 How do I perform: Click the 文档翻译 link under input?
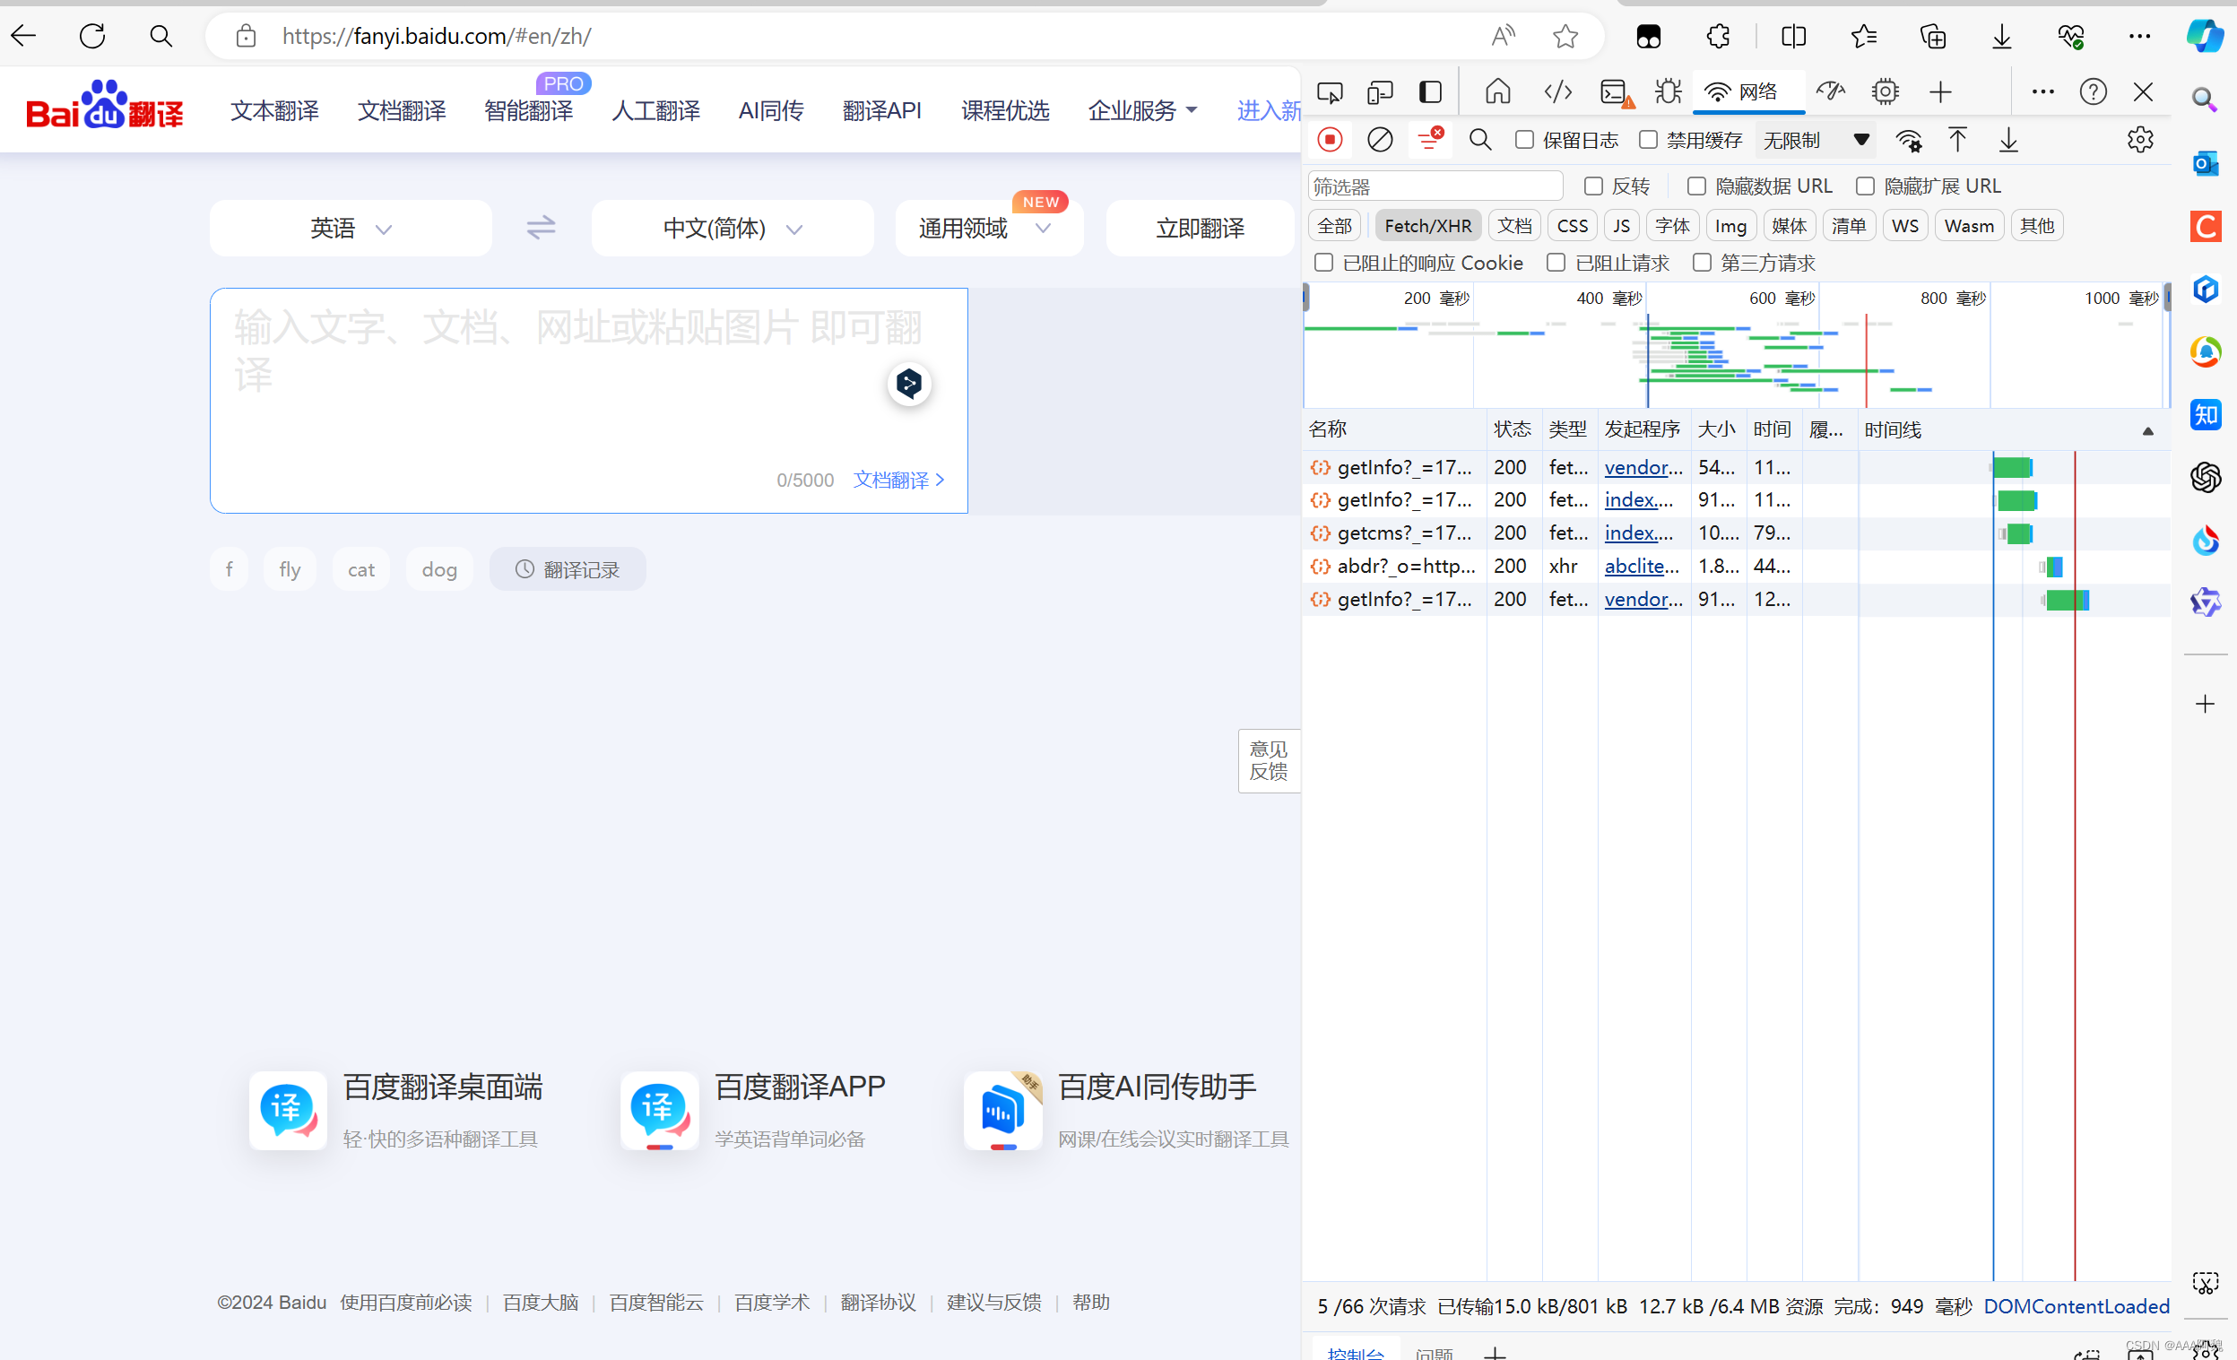(898, 480)
